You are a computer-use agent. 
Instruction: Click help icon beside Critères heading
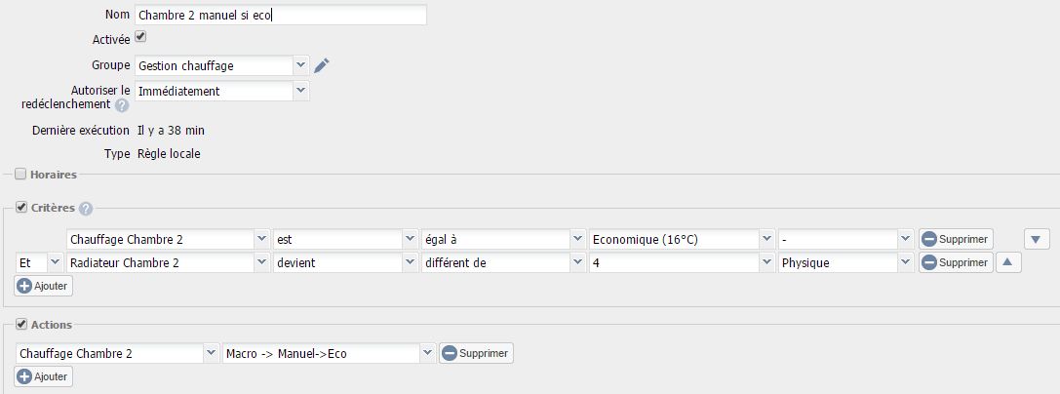pos(86,209)
